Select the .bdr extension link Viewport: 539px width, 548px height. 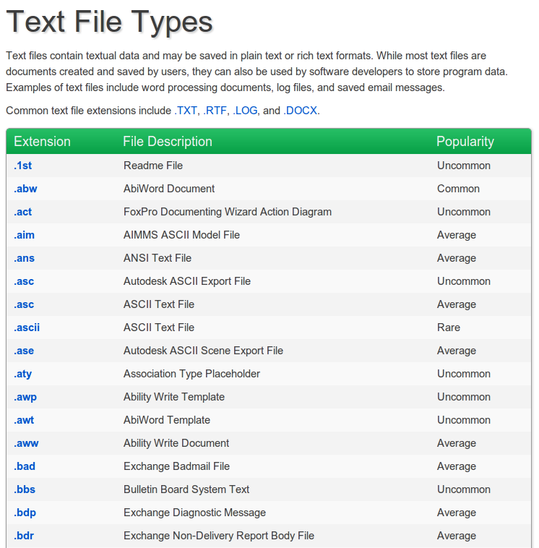24,536
